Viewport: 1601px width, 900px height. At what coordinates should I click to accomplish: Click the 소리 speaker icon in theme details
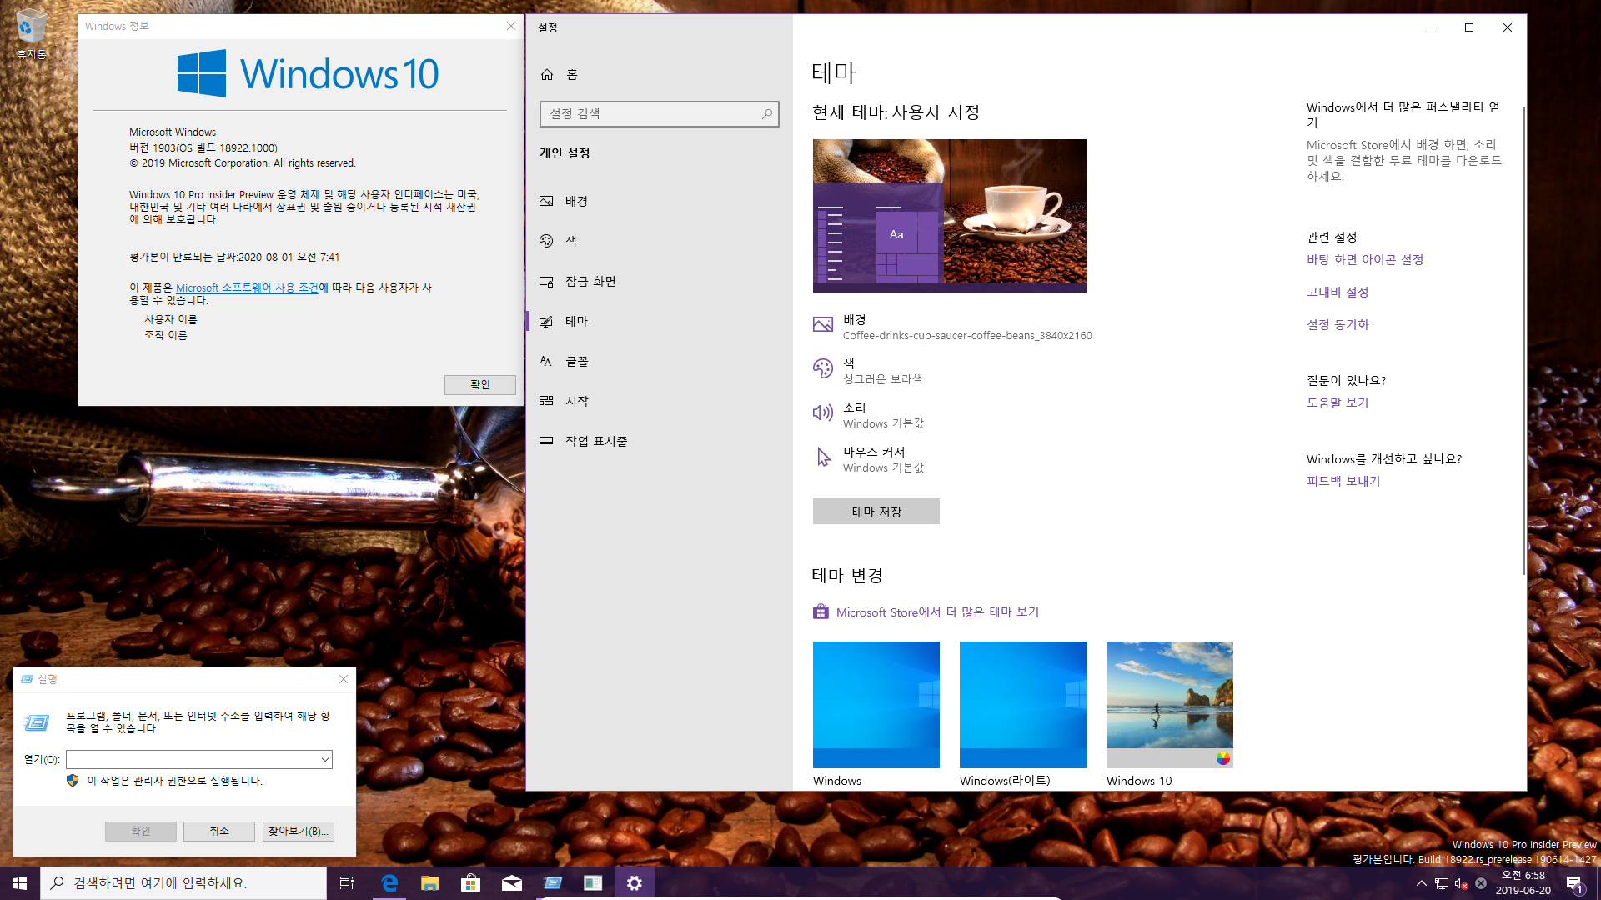(823, 412)
